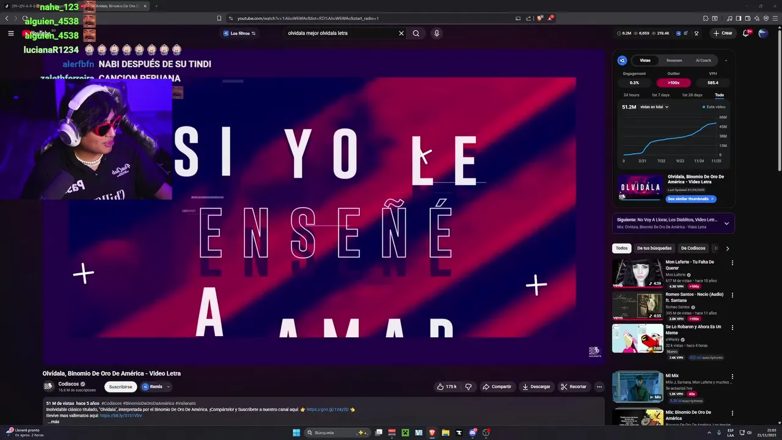
Task: Open the bit.ly vallenatos link in the description
Action: coord(121,416)
